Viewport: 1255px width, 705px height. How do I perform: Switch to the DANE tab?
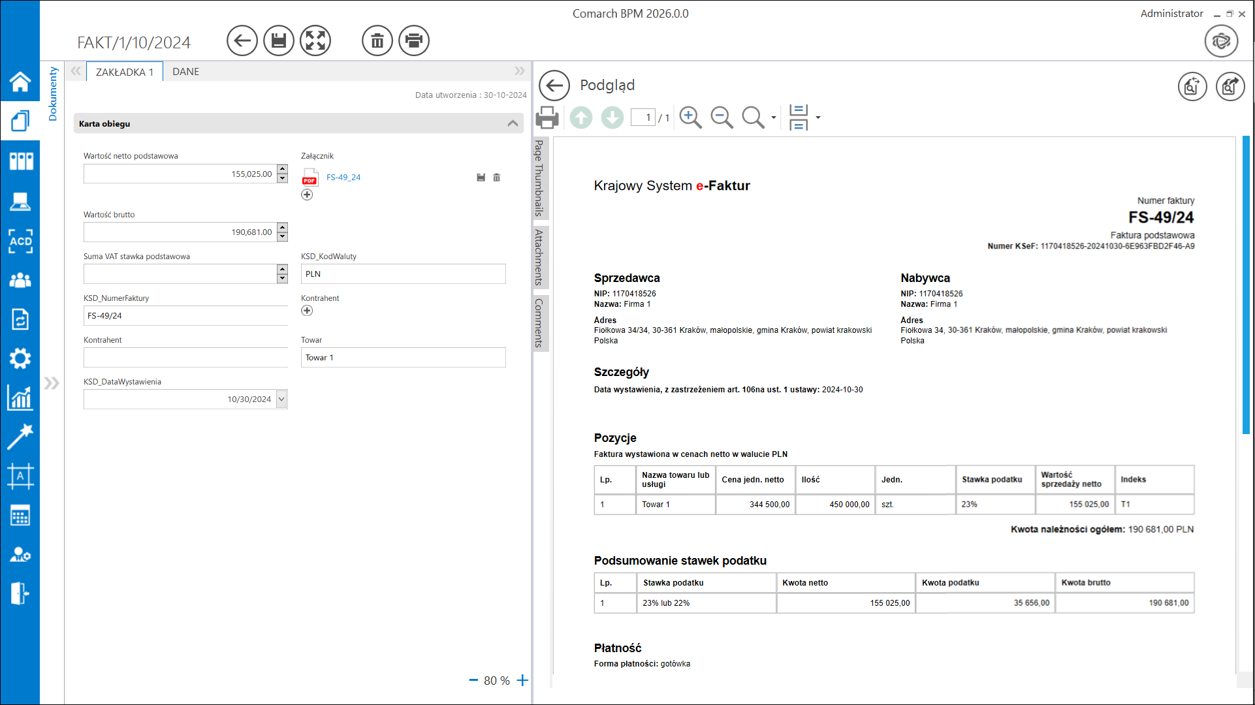[x=185, y=72]
